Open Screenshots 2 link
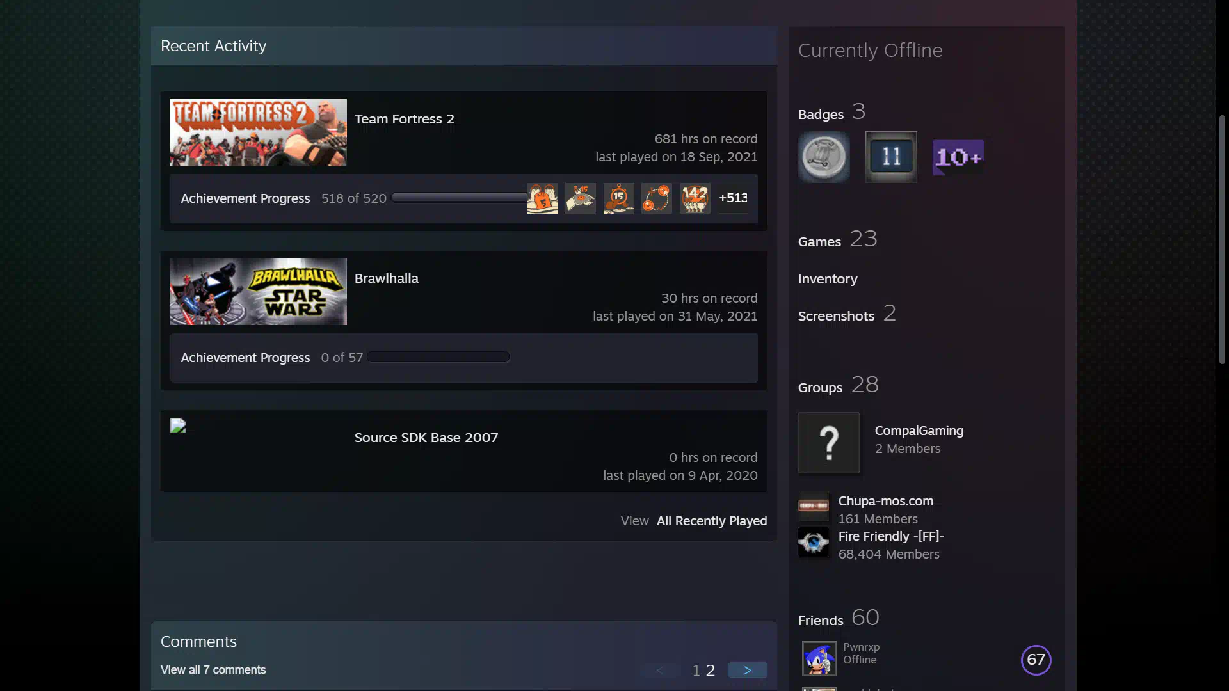Screen dimensions: 1229x691 point(847,314)
